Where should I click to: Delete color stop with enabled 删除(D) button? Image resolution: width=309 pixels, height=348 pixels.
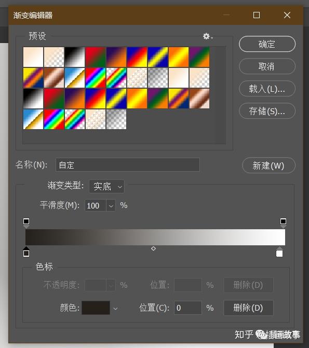tap(248, 308)
